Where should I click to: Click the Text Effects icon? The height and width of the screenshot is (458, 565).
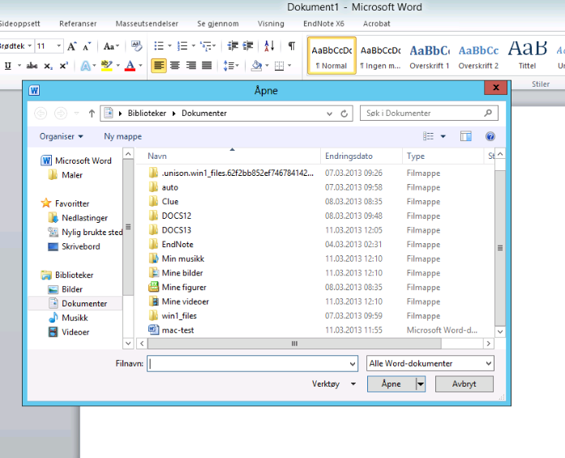click(85, 66)
